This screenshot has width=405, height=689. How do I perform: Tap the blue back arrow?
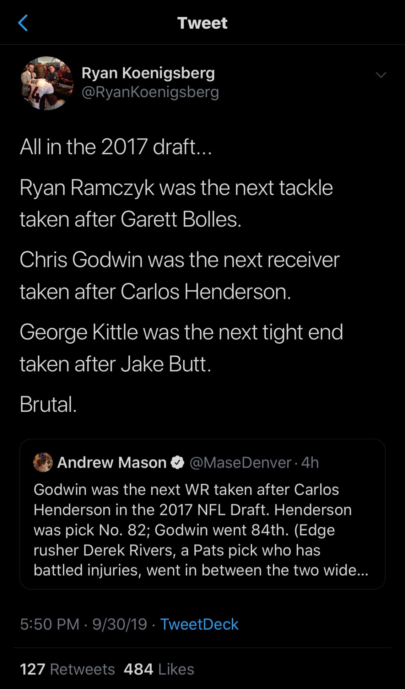(23, 23)
